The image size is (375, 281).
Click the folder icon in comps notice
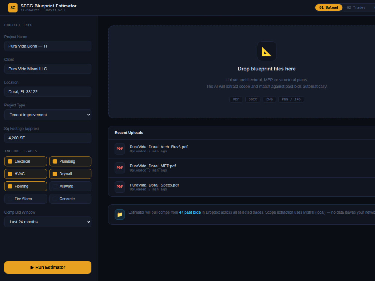[x=120, y=214]
